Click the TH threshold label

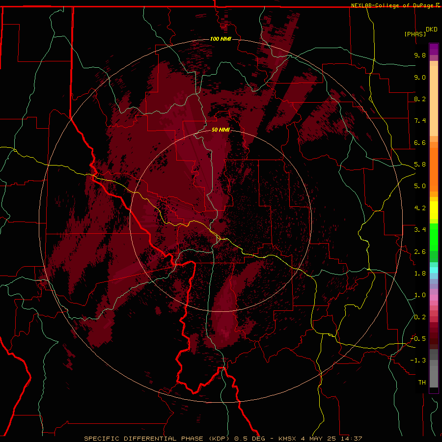[x=422, y=383]
